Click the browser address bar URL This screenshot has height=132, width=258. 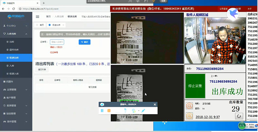click(x=40, y=9)
